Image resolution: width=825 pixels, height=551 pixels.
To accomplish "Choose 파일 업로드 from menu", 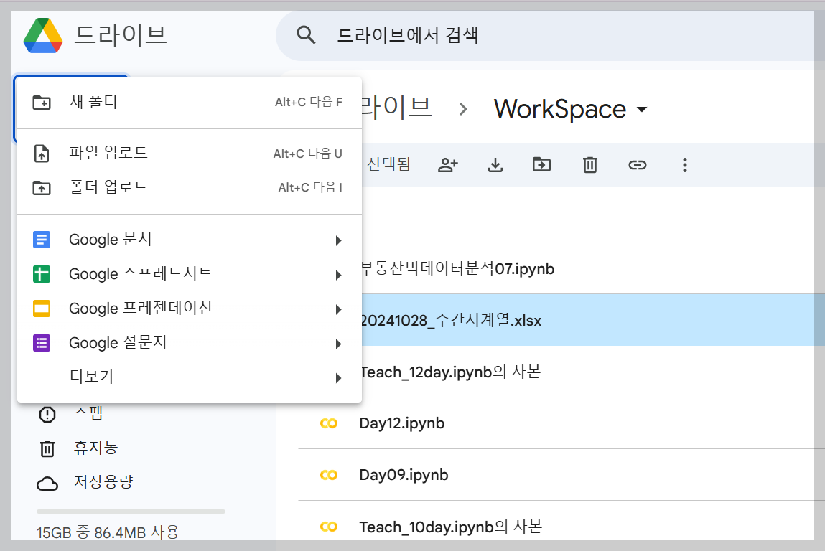I will (x=190, y=153).
